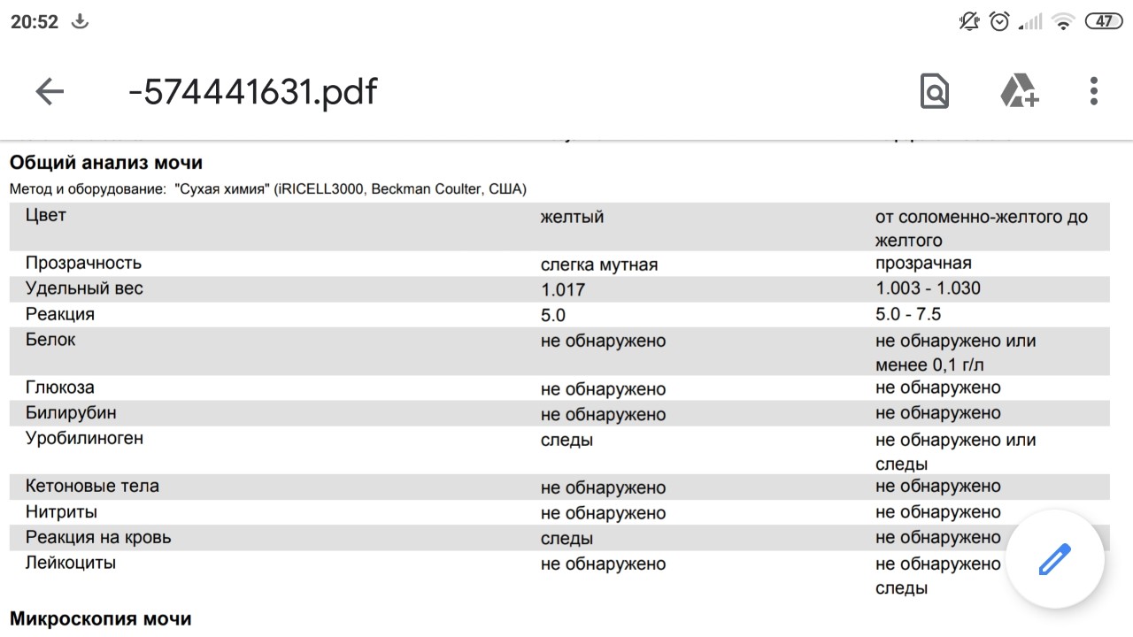The height and width of the screenshot is (637, 1133).
Task: Select reference менее 0,1 г/л
Action: pos(930,365)
